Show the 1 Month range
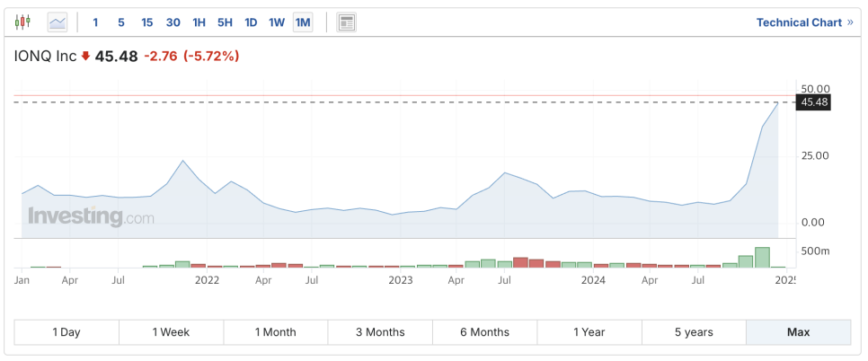868x361 pixels. tap(276, 332)
